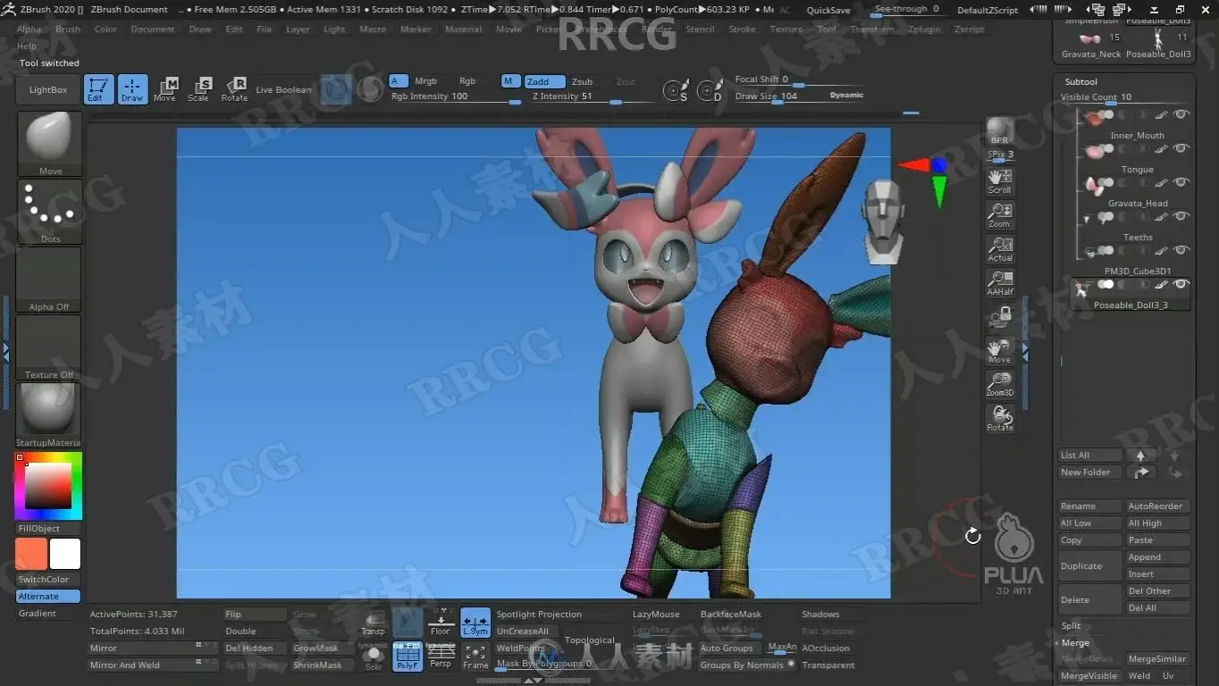Select the Rotate gizmo icon
Image resolution: width=1219 pixels, height=686 pixels.
pos(234,89)
